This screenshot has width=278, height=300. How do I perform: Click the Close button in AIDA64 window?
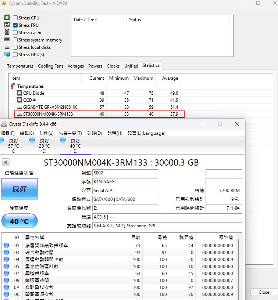[264, 292]
